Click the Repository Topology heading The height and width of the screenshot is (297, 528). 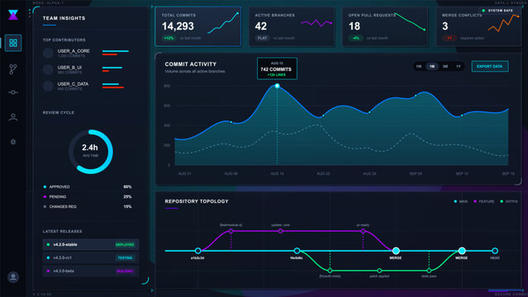tap(197, 201)
